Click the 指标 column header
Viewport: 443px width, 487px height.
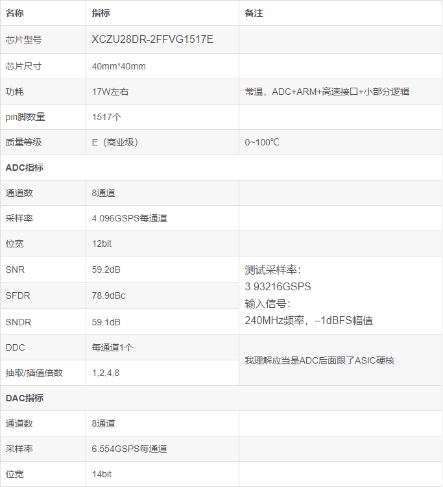pos(101,13)
